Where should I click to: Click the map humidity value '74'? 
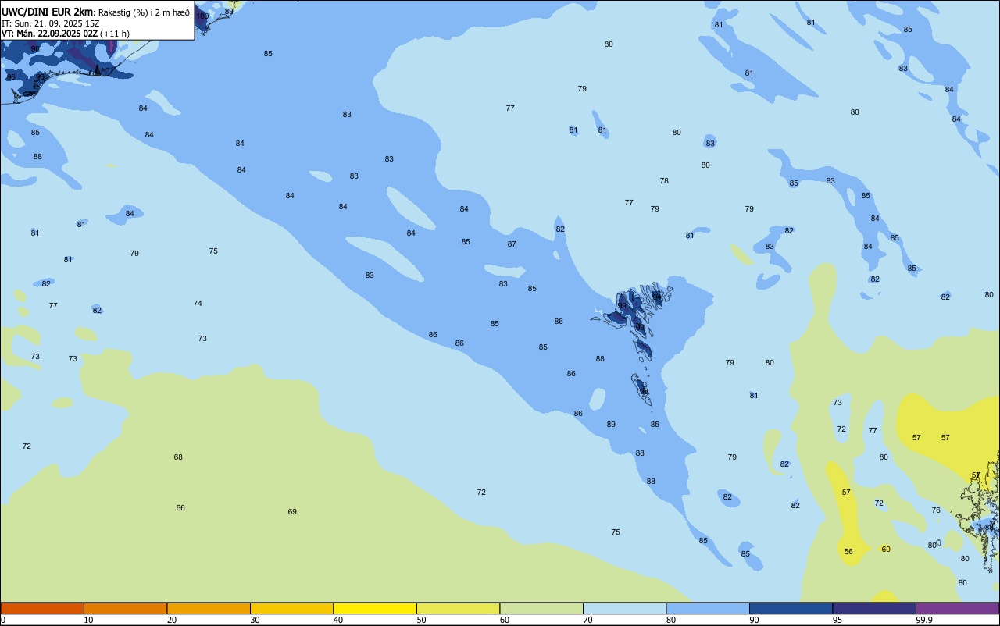(198, 304)
